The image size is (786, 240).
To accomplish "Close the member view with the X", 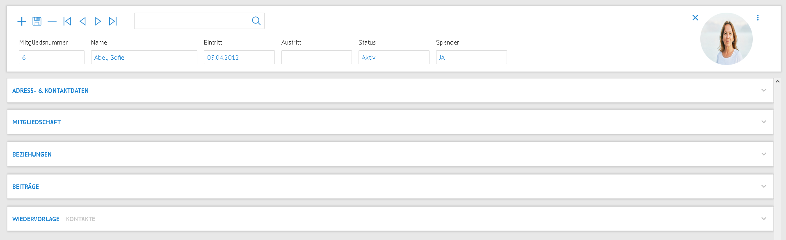I will point(695,18).
